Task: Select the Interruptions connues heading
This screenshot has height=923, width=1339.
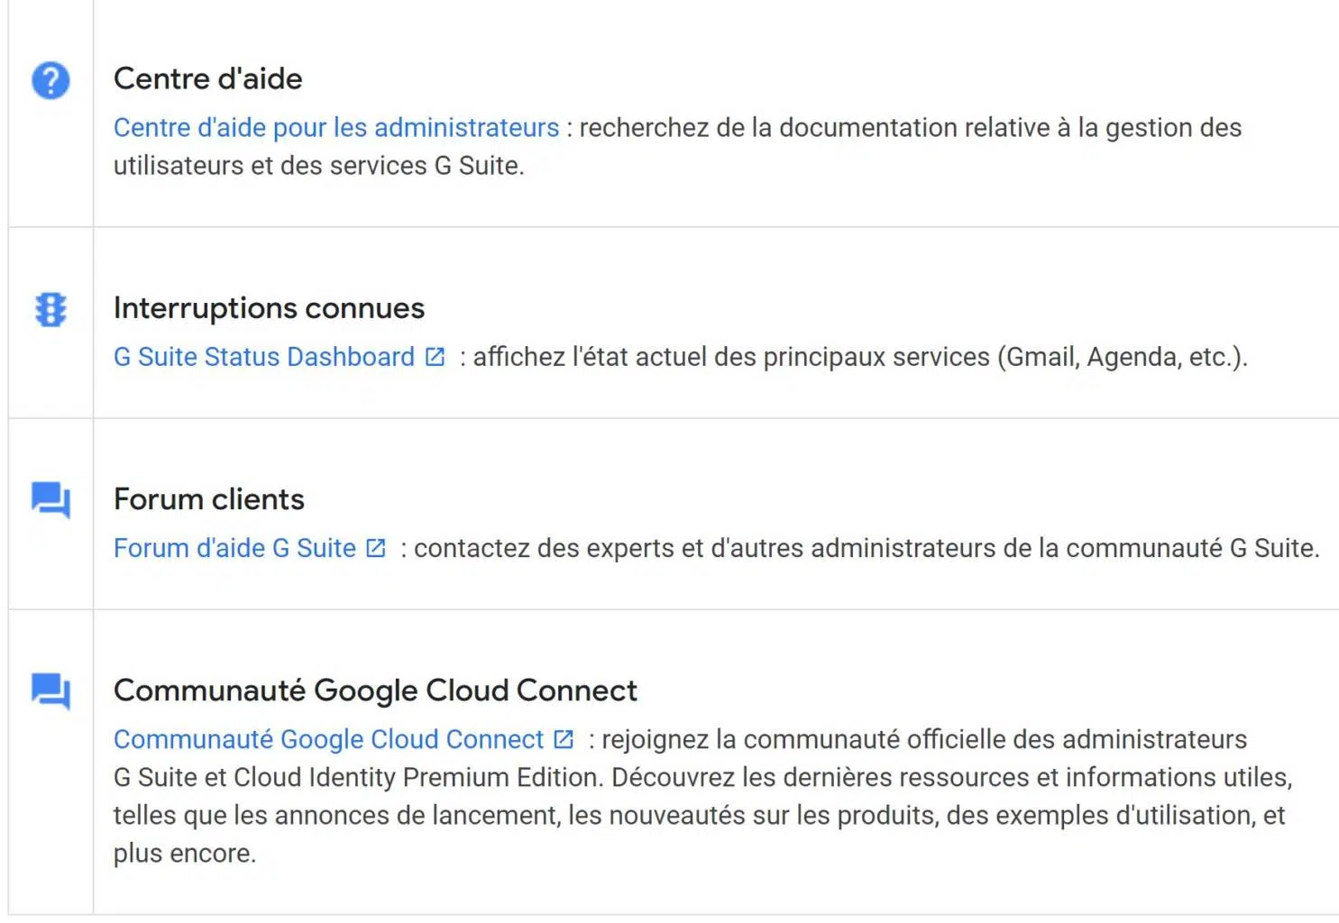Action: point(269,308)
